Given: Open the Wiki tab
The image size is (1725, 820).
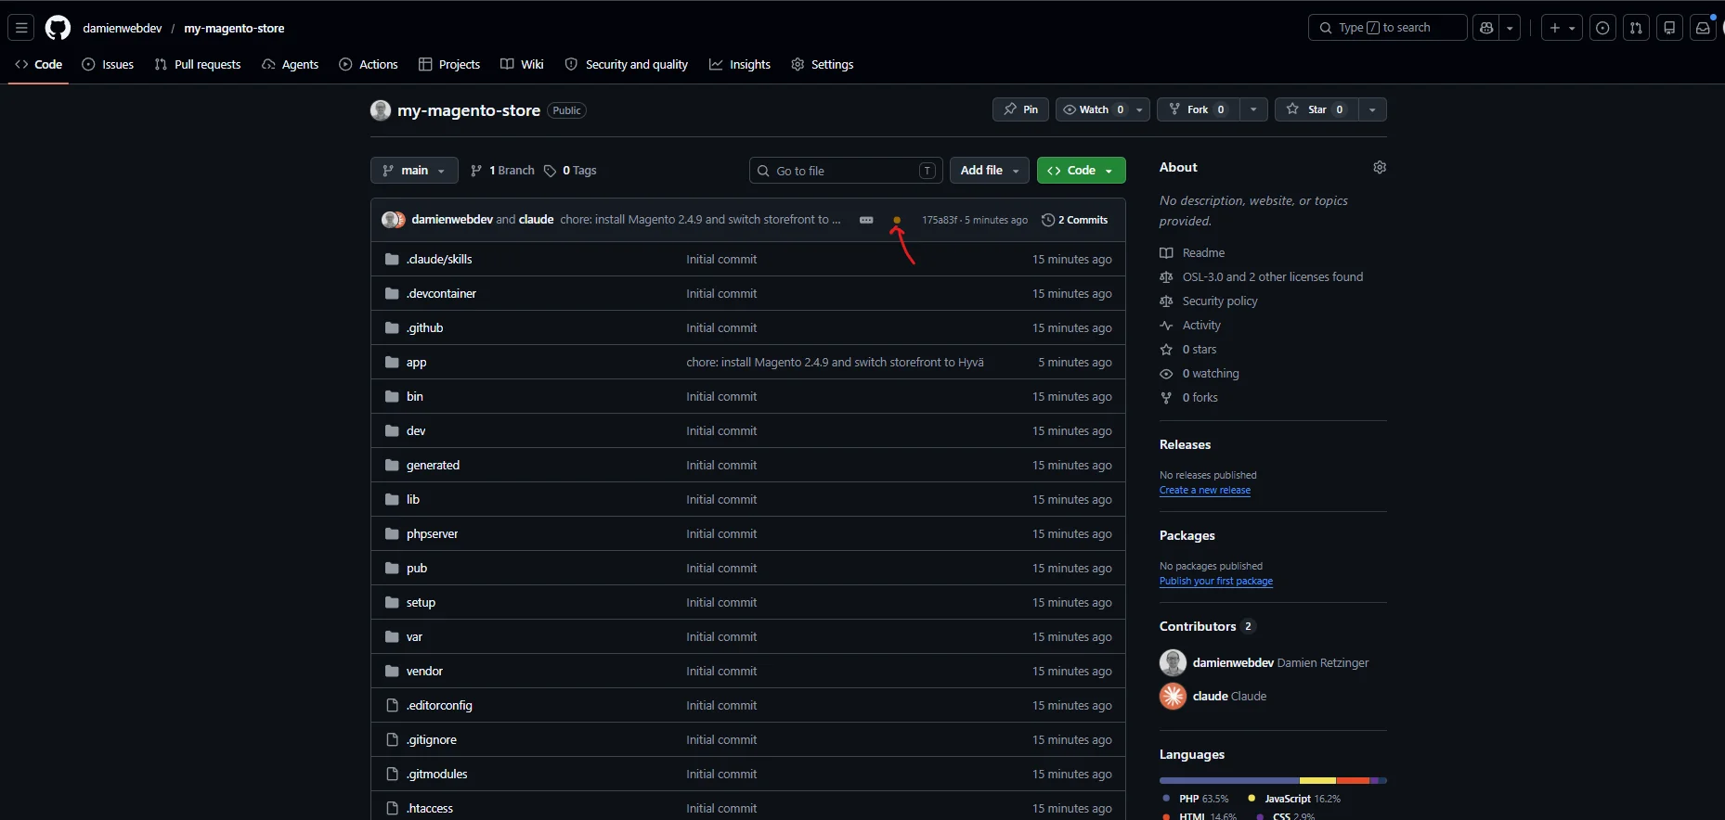Looking at the screenshot, I should [522, 64].
